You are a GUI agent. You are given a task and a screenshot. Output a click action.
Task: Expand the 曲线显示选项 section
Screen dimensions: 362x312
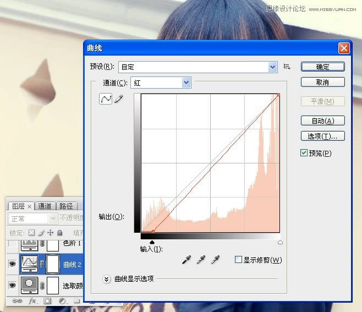[x=107, y=279]
